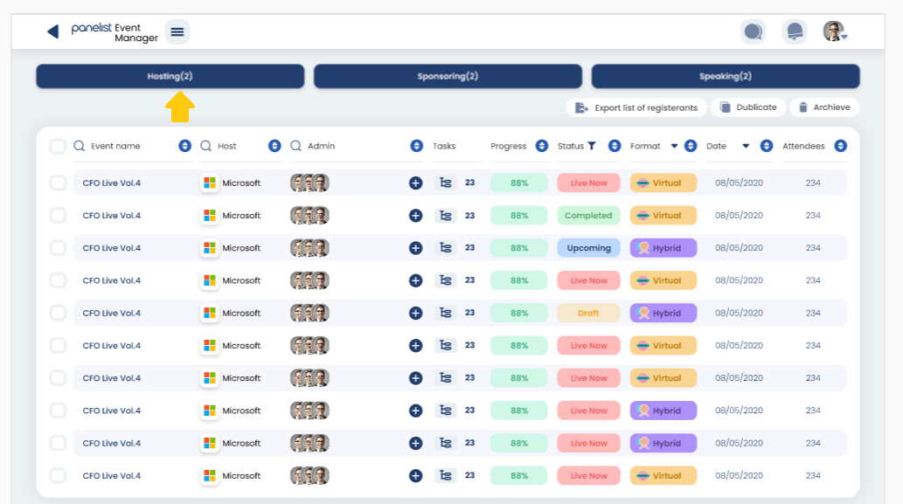Go back with the left arrow icon

point(53,31)
